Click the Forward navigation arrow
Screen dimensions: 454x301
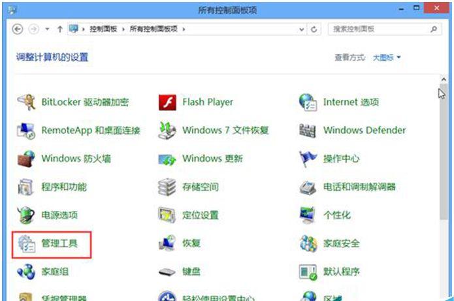33,29
